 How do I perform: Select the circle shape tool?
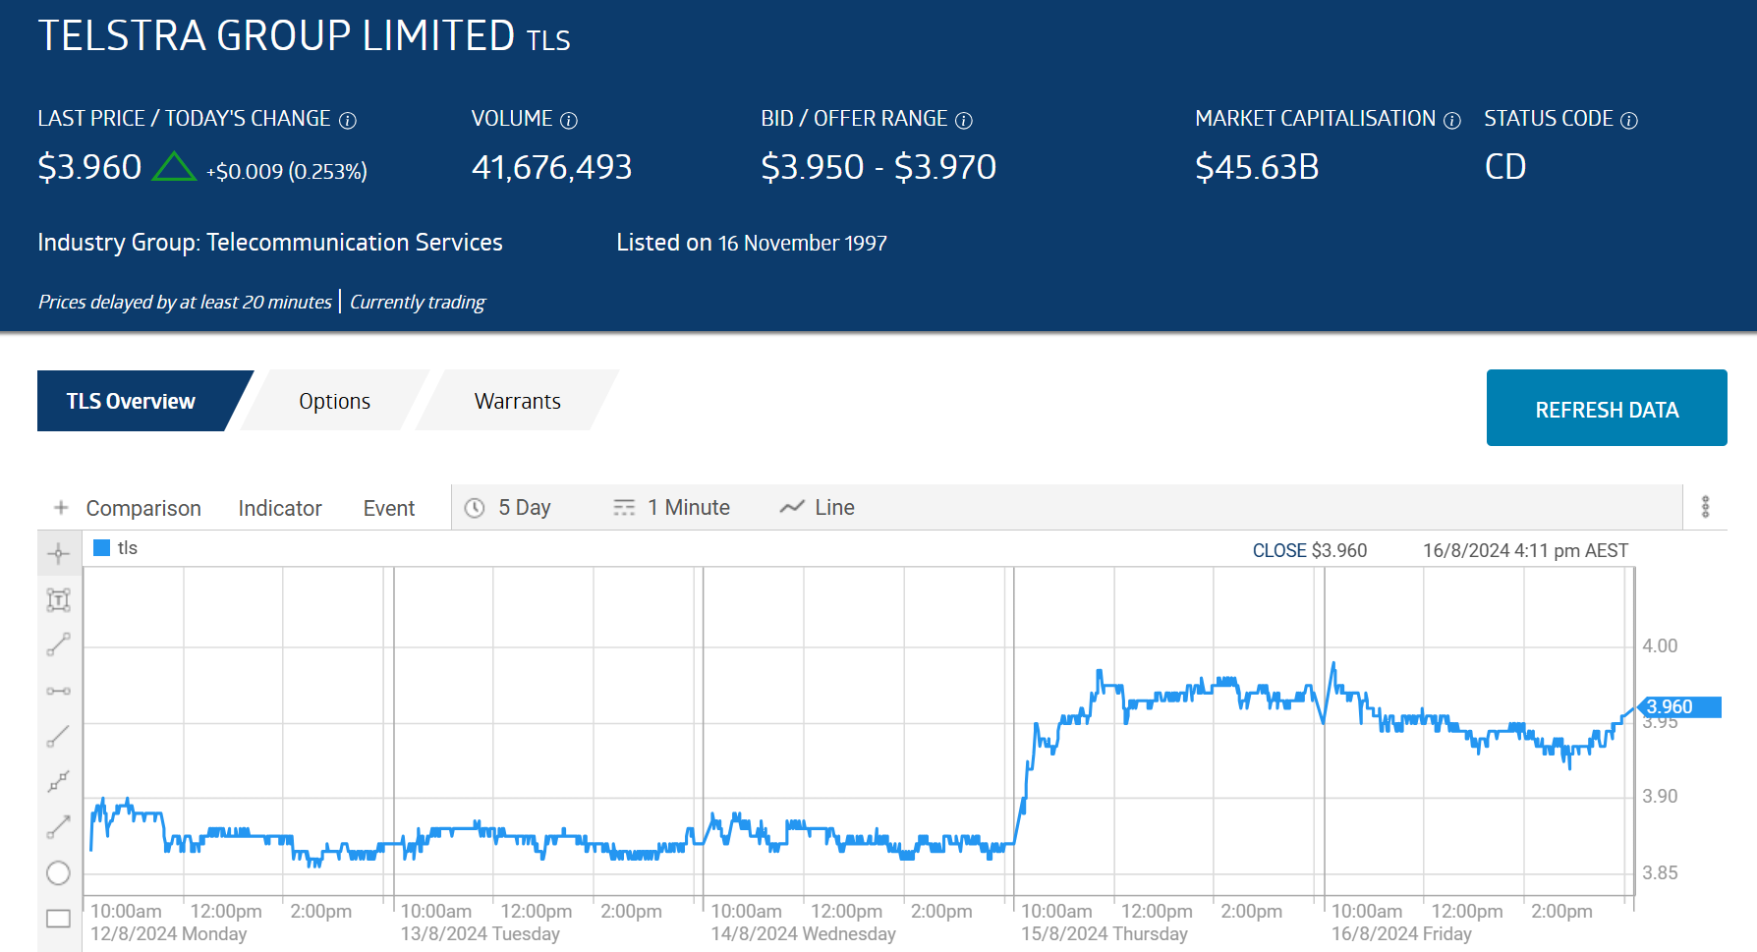tap(59, 872)
